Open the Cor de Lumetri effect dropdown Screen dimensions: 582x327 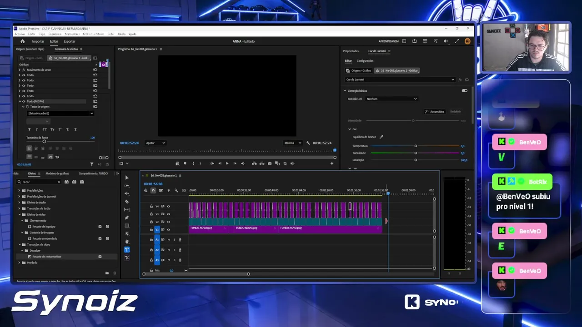[x=400, y=79]
